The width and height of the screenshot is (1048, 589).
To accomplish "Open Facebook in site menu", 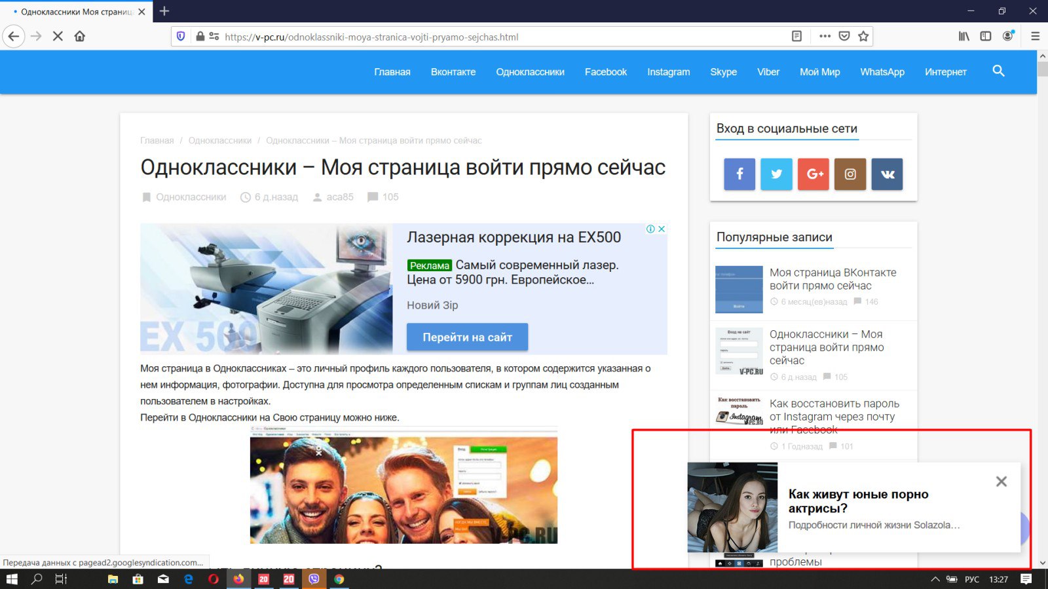I will pyautogui.click(x=606, y=72).
